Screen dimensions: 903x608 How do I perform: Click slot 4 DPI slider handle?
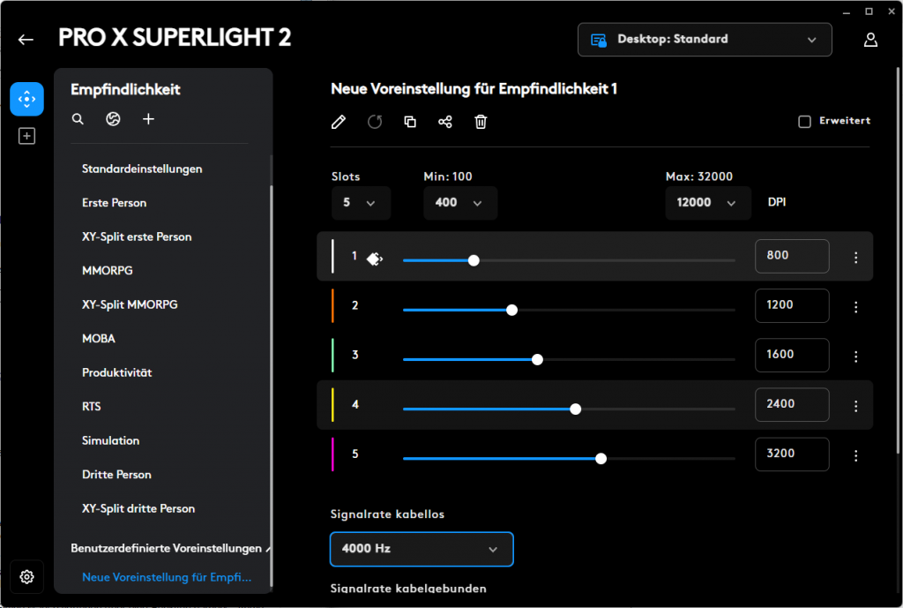point(575,409)
